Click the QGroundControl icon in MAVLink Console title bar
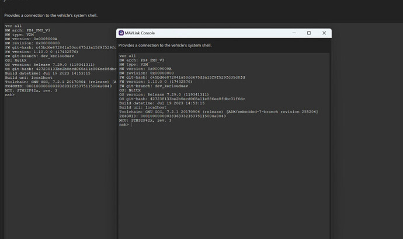The height and width of the screenshot is (239, 403). click(x=120, y=33)
